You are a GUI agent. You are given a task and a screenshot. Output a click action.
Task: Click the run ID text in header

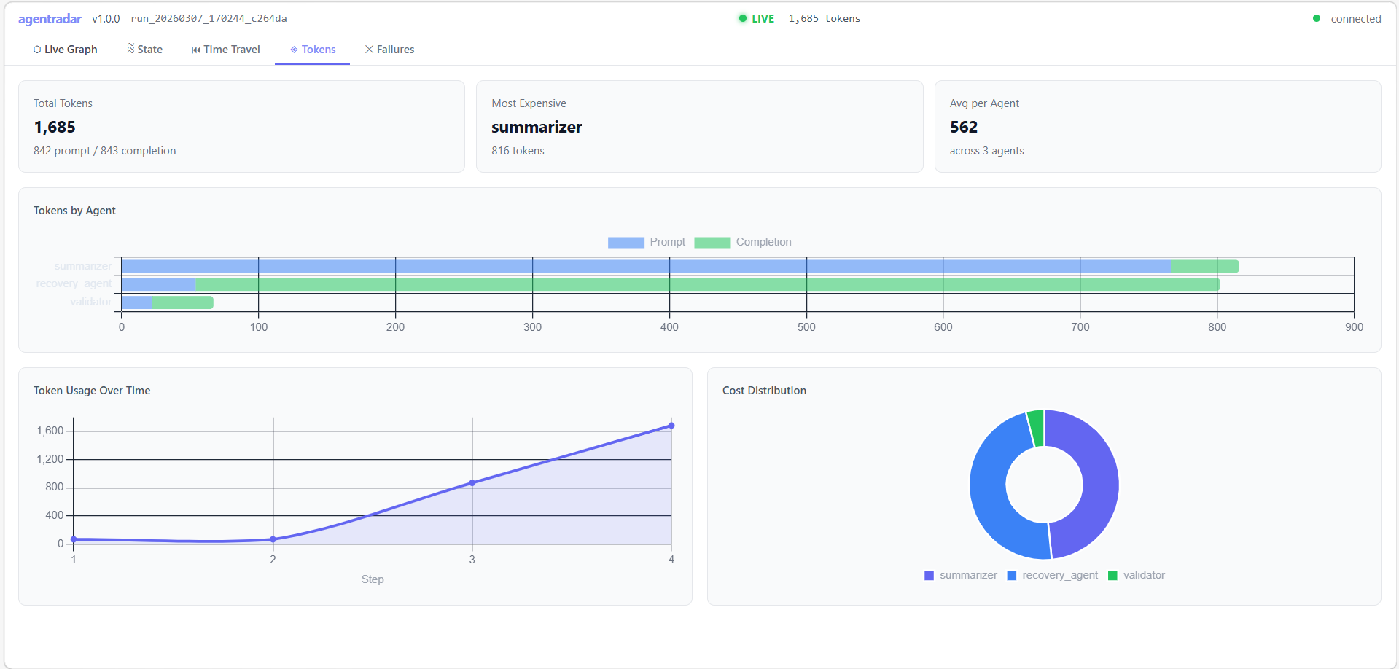[x=209, y=18]
